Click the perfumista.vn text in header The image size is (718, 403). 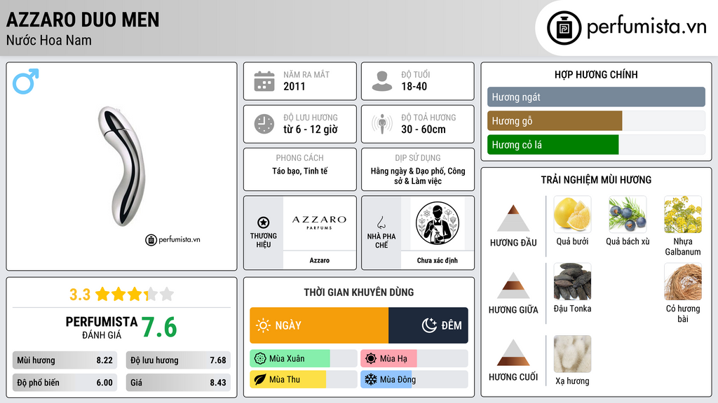pyautogui.click(x=646, y=27)
